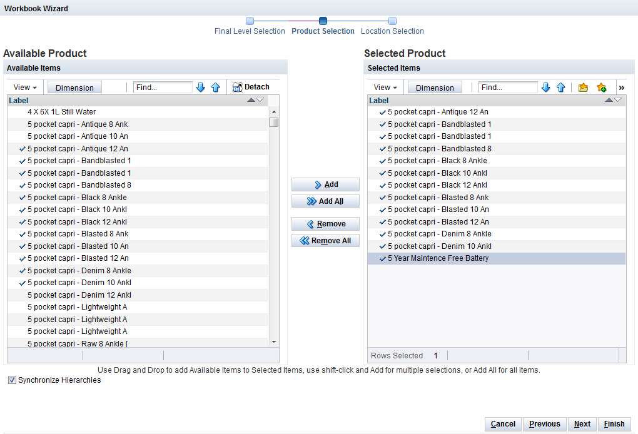The height and width of the screenshot is (434, 638).
Task: Open the View menu in Selected Items
Action: point(385,88)
